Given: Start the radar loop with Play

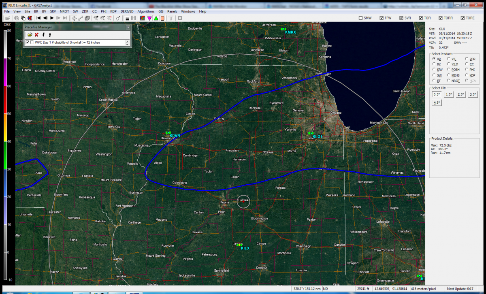Looking at the screenshot, I should pos(52,18).
